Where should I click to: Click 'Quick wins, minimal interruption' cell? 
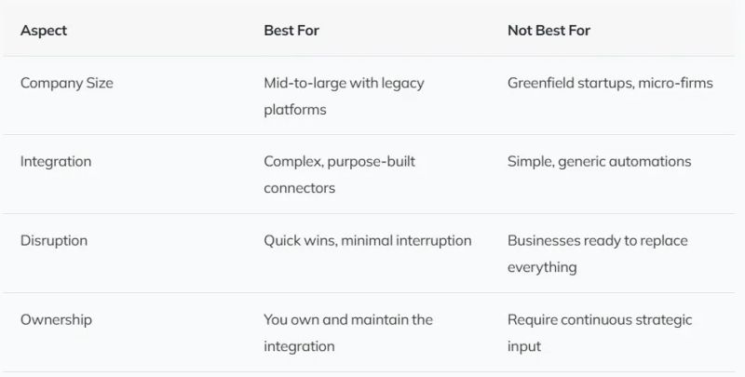click(368, 240)
